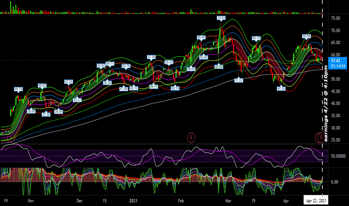
Task: Click the February earnings E marker
Action: tap(191, 137)
